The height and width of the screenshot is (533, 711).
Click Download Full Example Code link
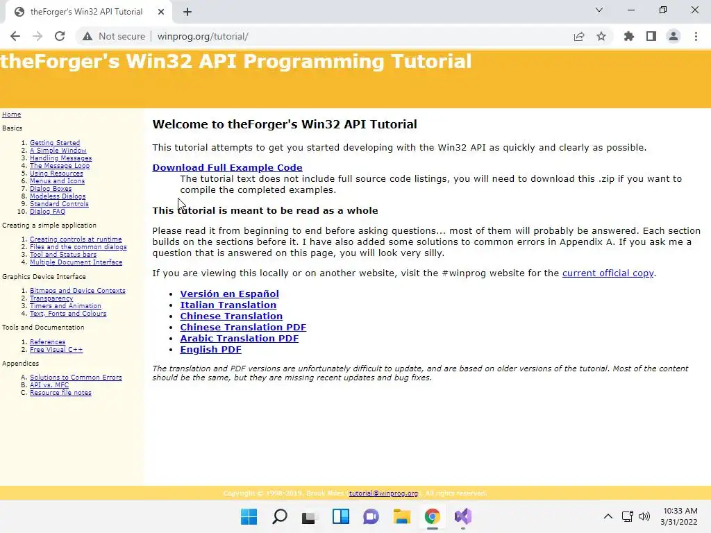tap(227, 168)
